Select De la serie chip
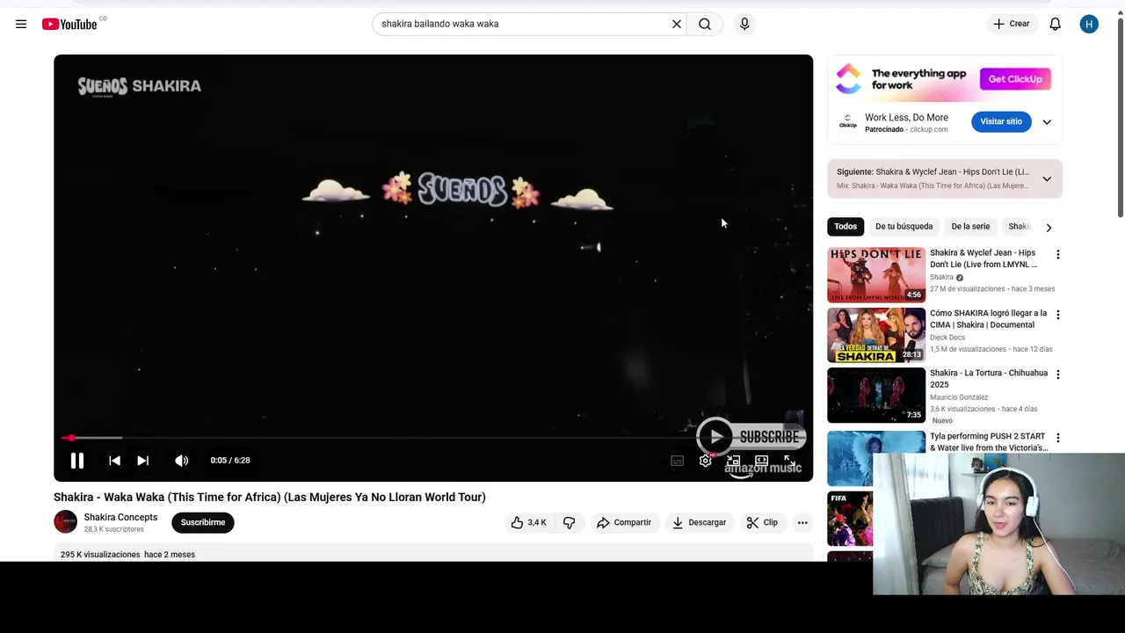 pos(970,226)
